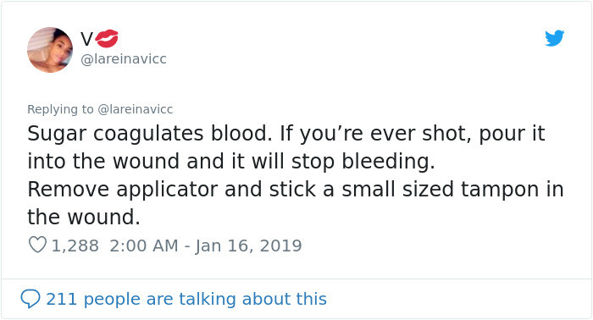Click the 1,288 likes count

[75, 246]
